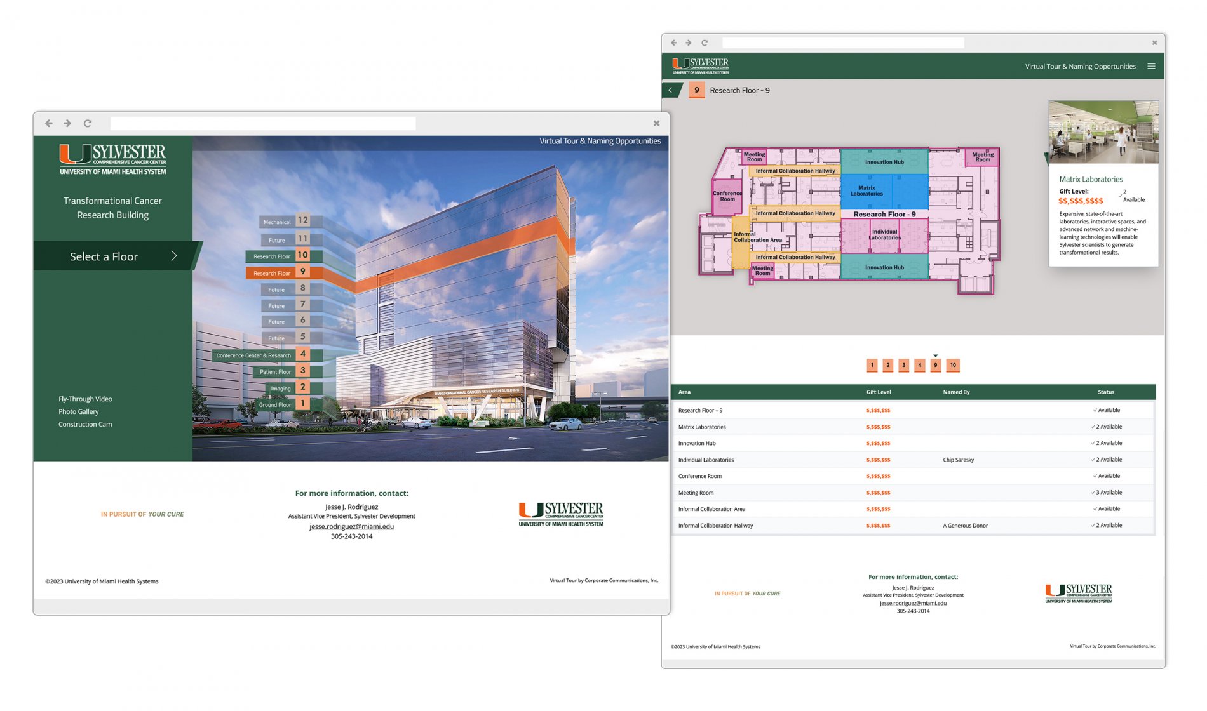Image resolution: width=1207 pixels, height=711 pixels.
Task: Click Chip Saresky donor name
Action: pos(958,460)
